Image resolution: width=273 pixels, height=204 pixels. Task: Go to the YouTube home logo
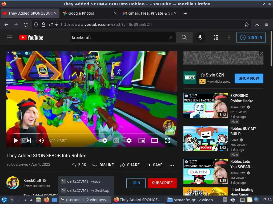tap(31, 37)
